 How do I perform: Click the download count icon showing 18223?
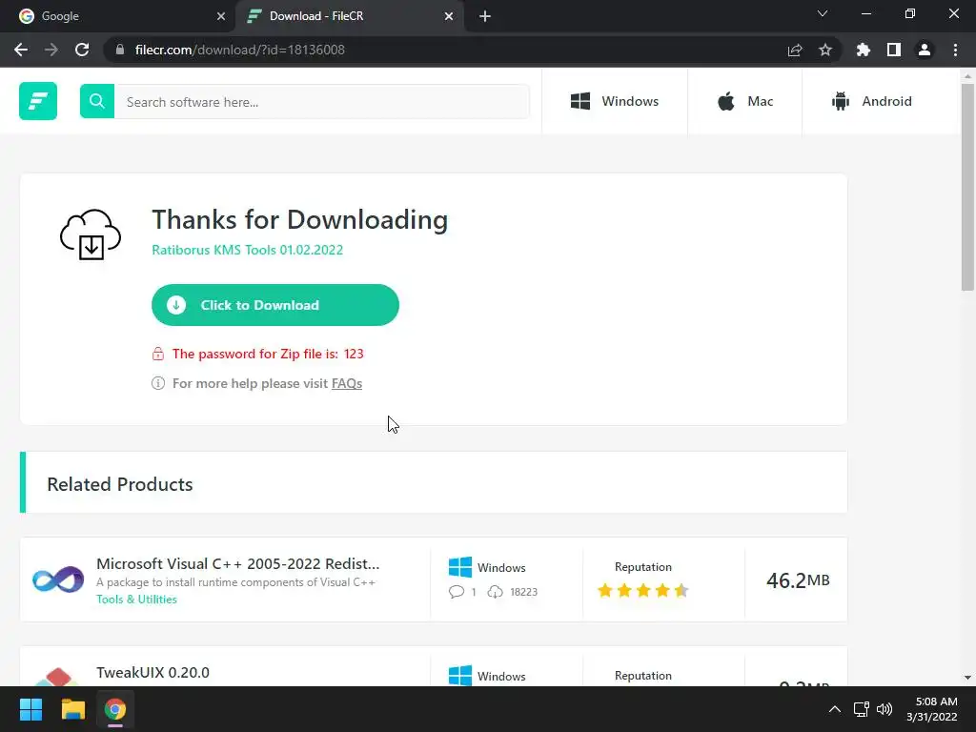[x=495, y=591]
